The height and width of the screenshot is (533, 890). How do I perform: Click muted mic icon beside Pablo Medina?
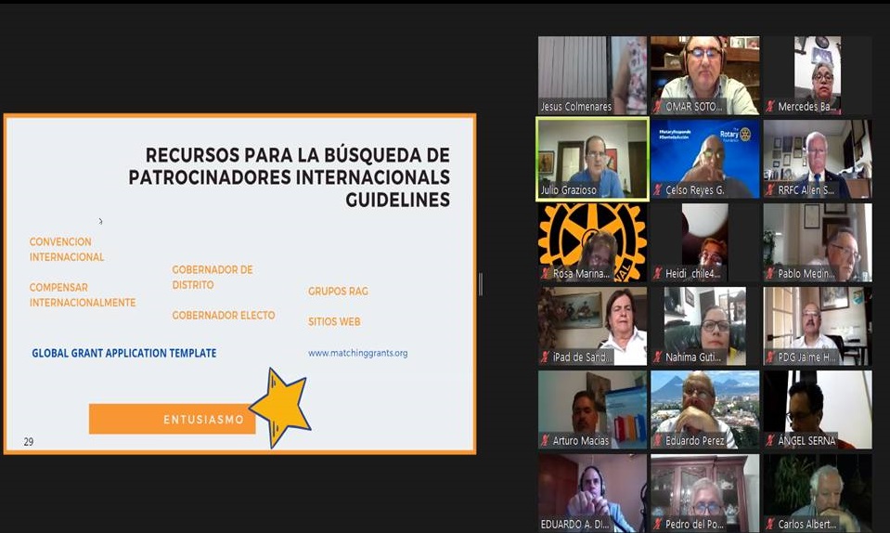tap(770, 274)
